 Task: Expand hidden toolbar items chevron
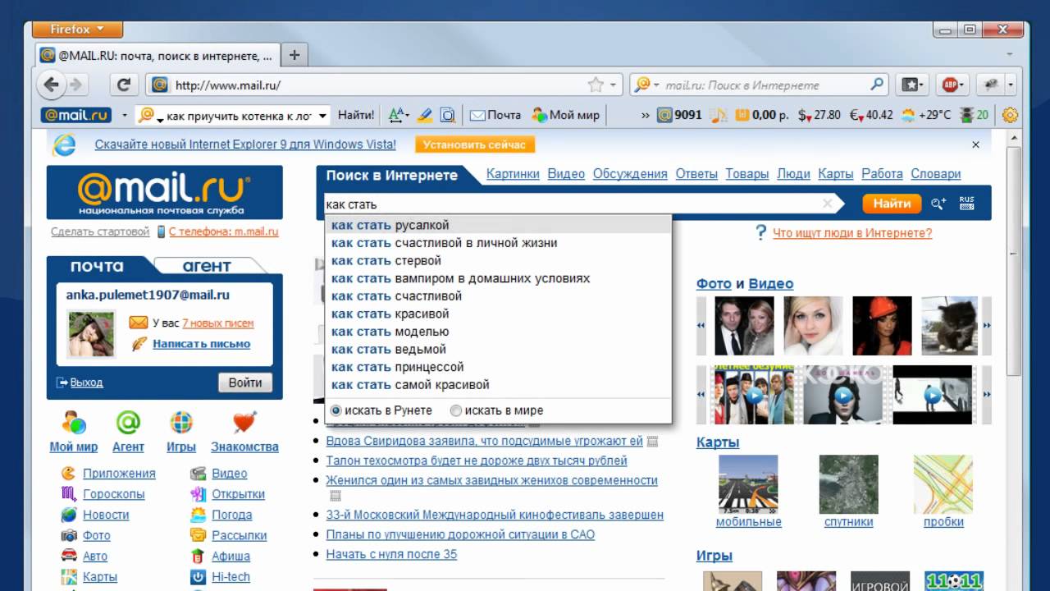(x=645, y=116)
